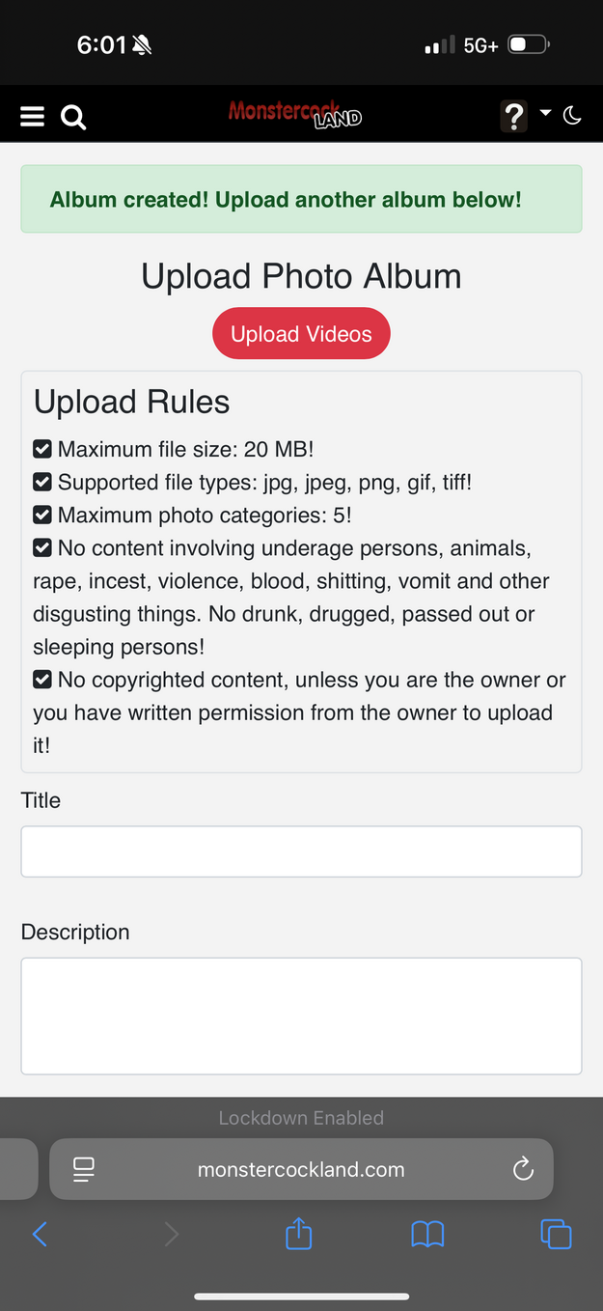
Task: Click the Upload Videos button
Action: 301,334
